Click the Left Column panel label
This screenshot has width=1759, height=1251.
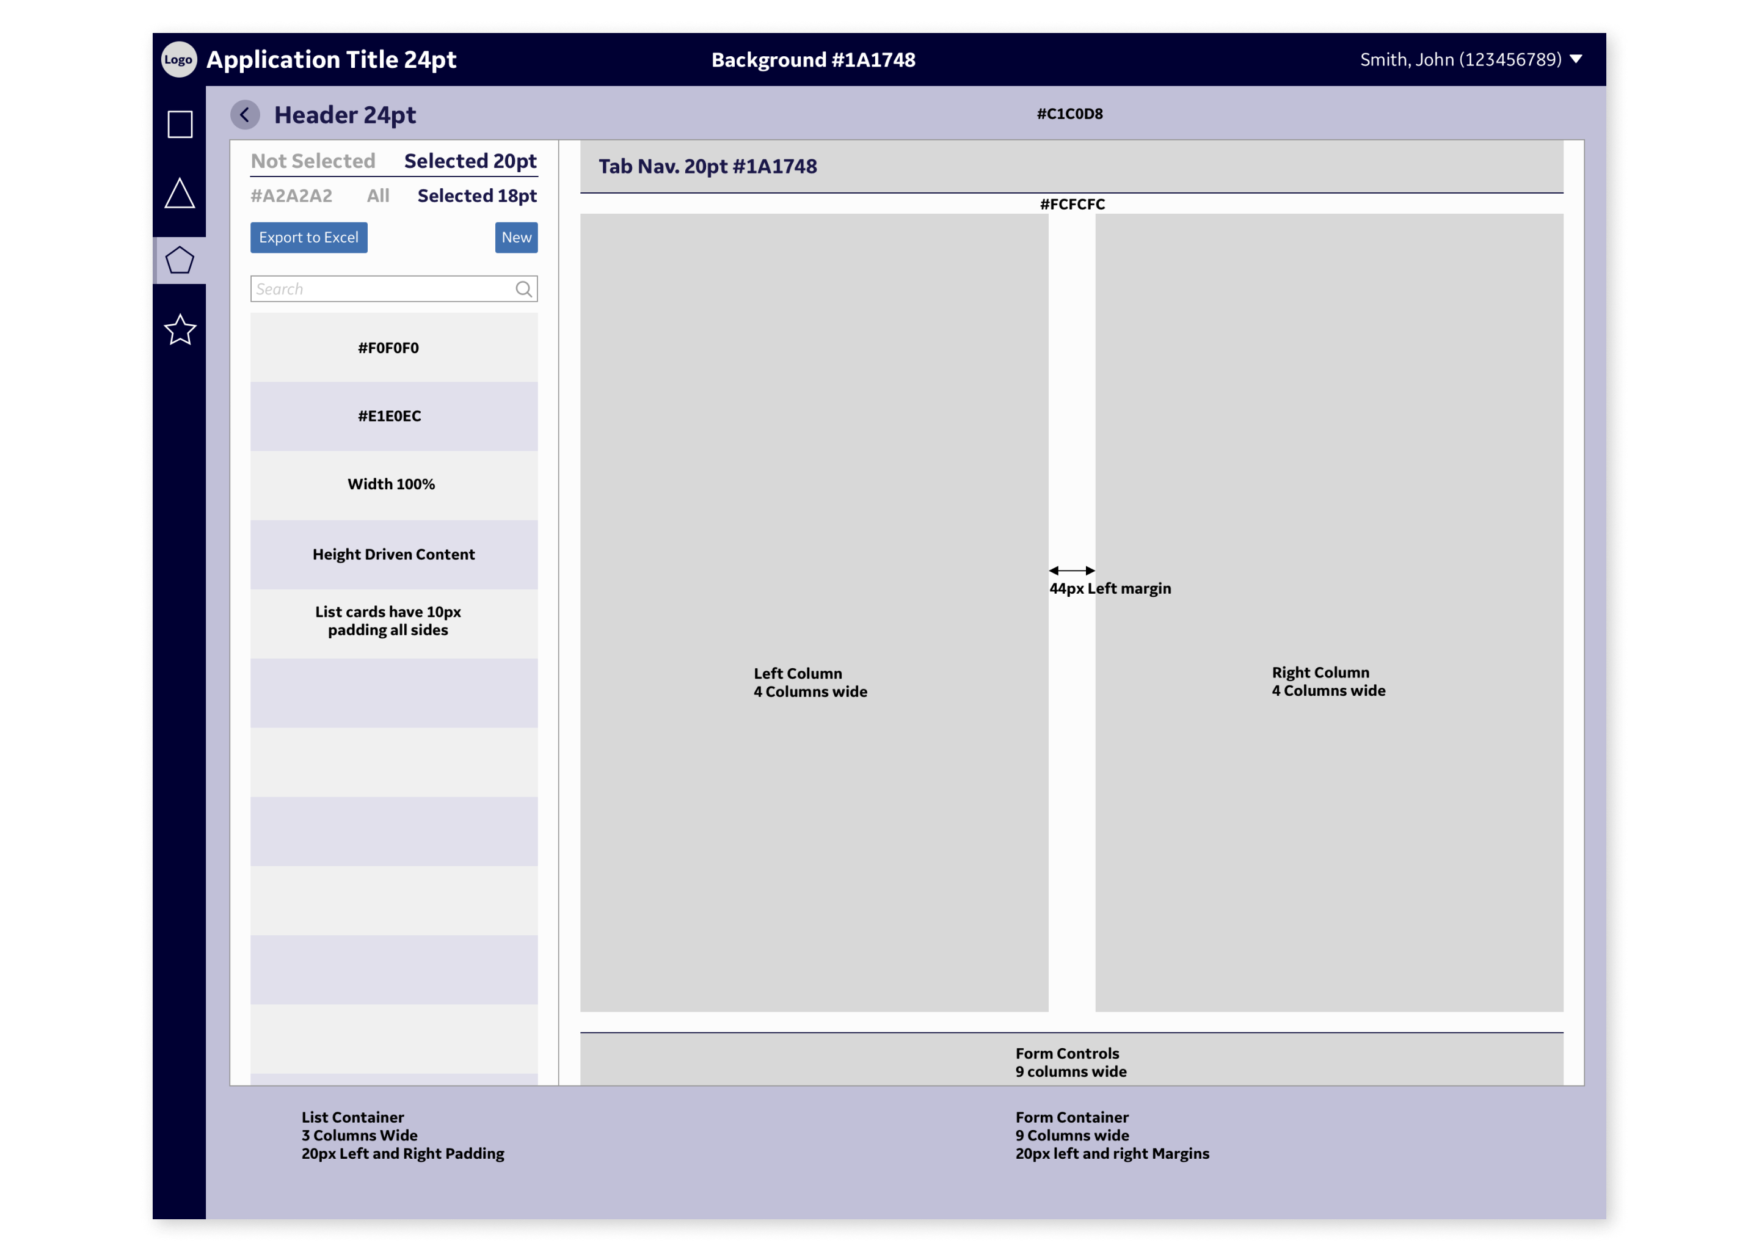point(809,682)
